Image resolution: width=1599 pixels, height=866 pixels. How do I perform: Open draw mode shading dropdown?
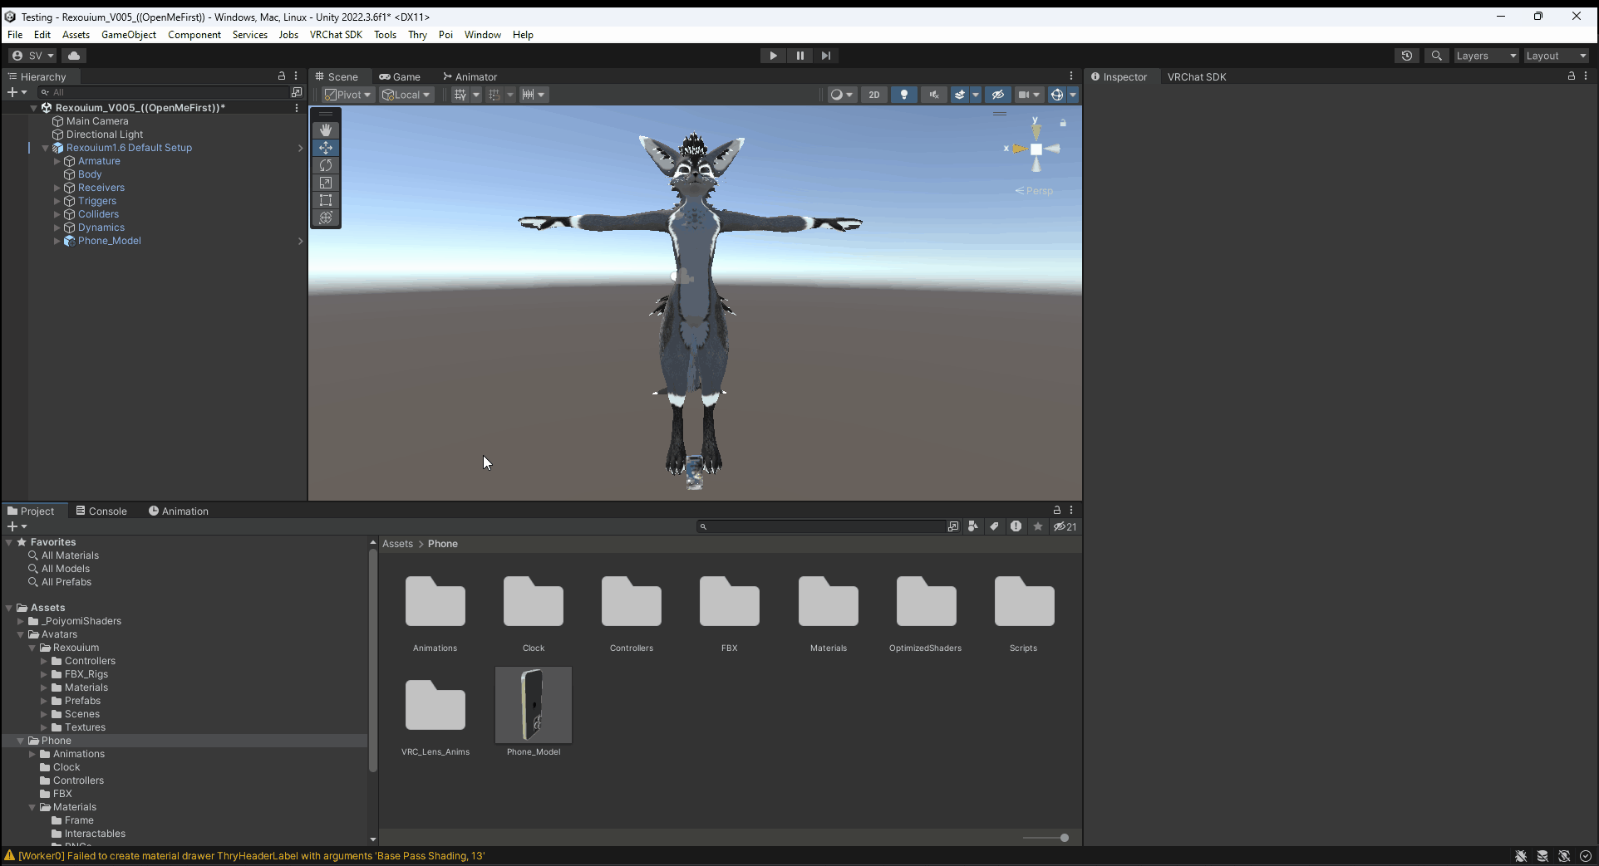(x=842, y=95)
